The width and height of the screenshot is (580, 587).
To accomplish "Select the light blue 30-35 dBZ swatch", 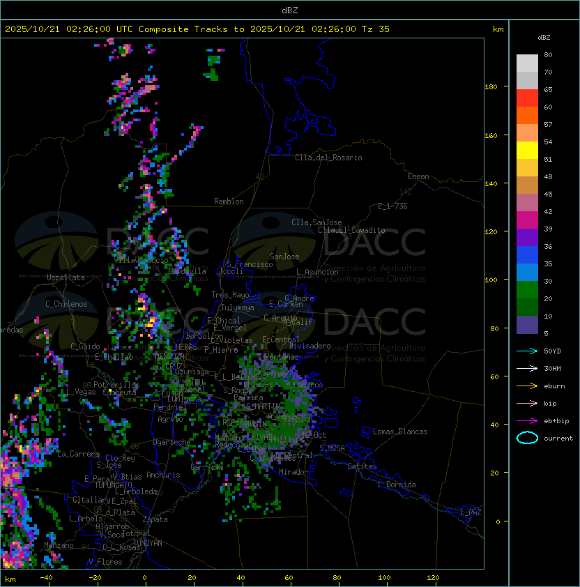I will tap(527, 272).
